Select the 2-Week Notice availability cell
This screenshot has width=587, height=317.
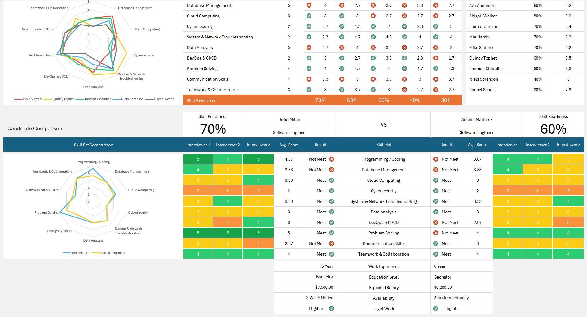(x=305, y=298)
